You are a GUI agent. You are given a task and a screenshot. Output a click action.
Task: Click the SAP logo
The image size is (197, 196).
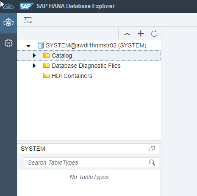pos(27,6)
